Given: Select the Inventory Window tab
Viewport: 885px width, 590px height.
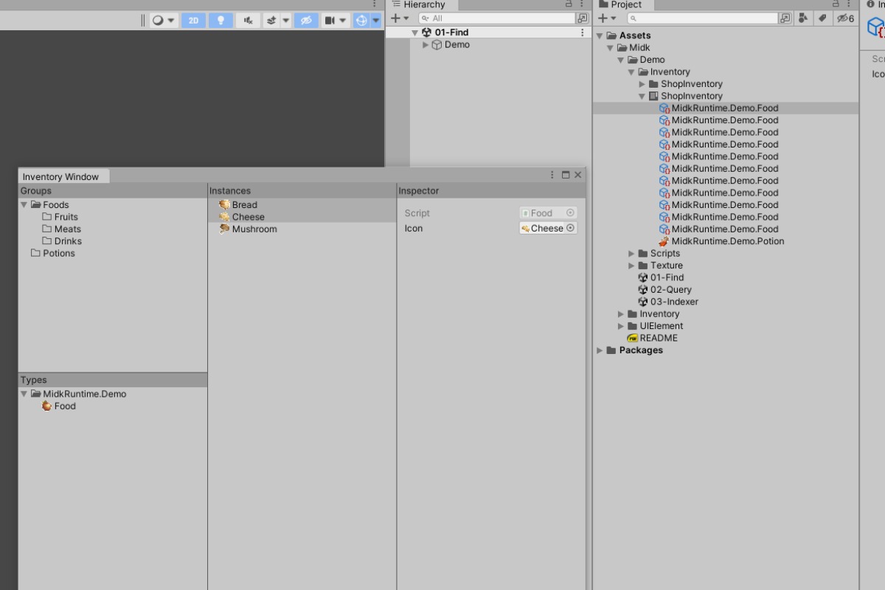Looking at the screenshot, I should [x=60, y=177].
